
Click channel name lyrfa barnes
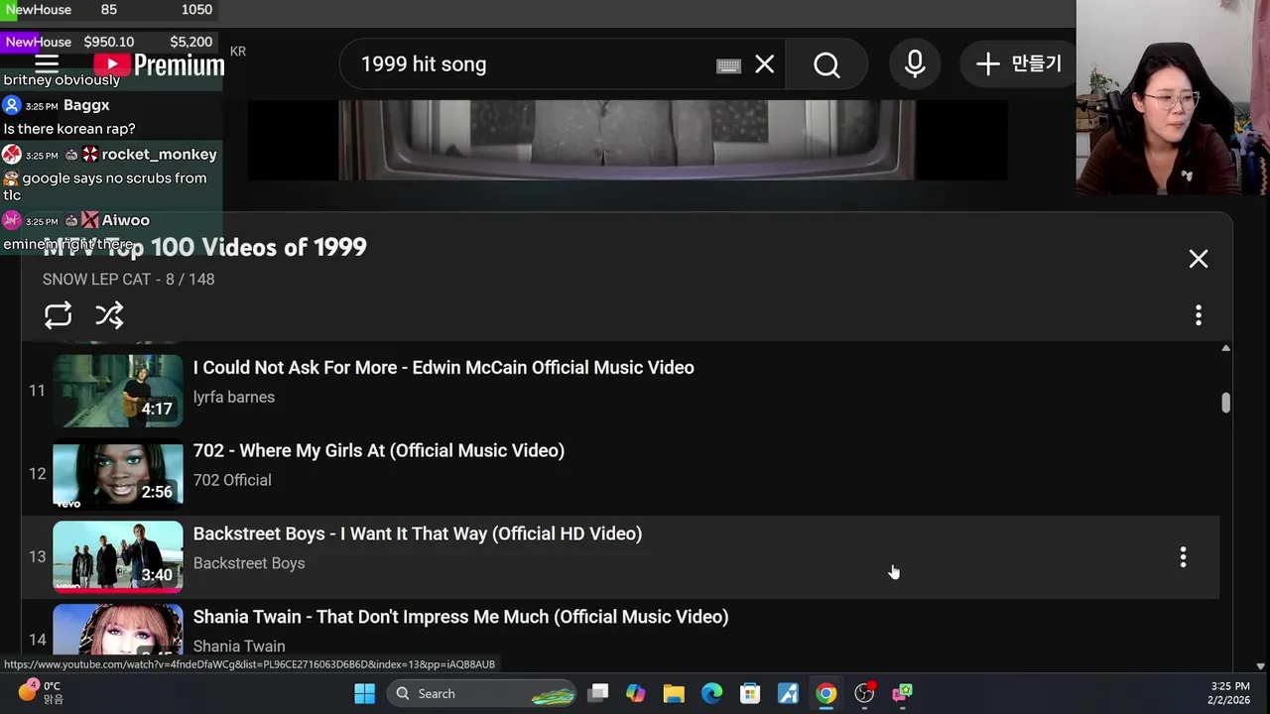coord(234,397)
